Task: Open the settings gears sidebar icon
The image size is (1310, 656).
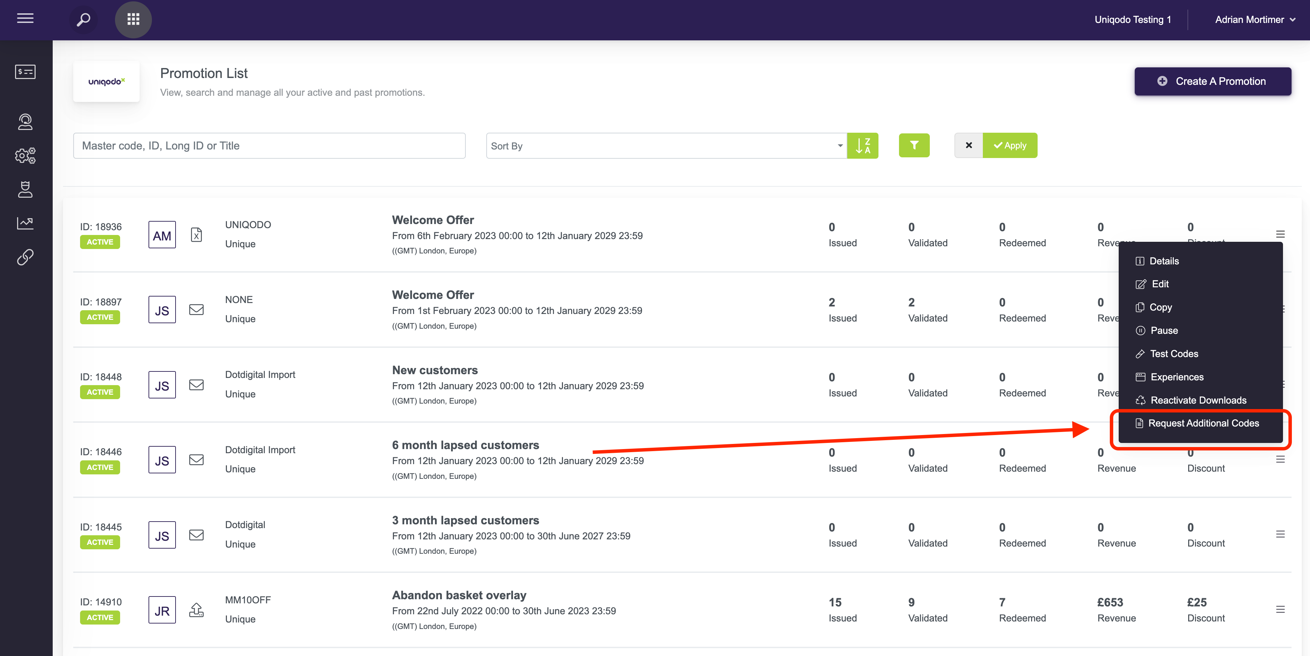Action: (x=25, y=156)
